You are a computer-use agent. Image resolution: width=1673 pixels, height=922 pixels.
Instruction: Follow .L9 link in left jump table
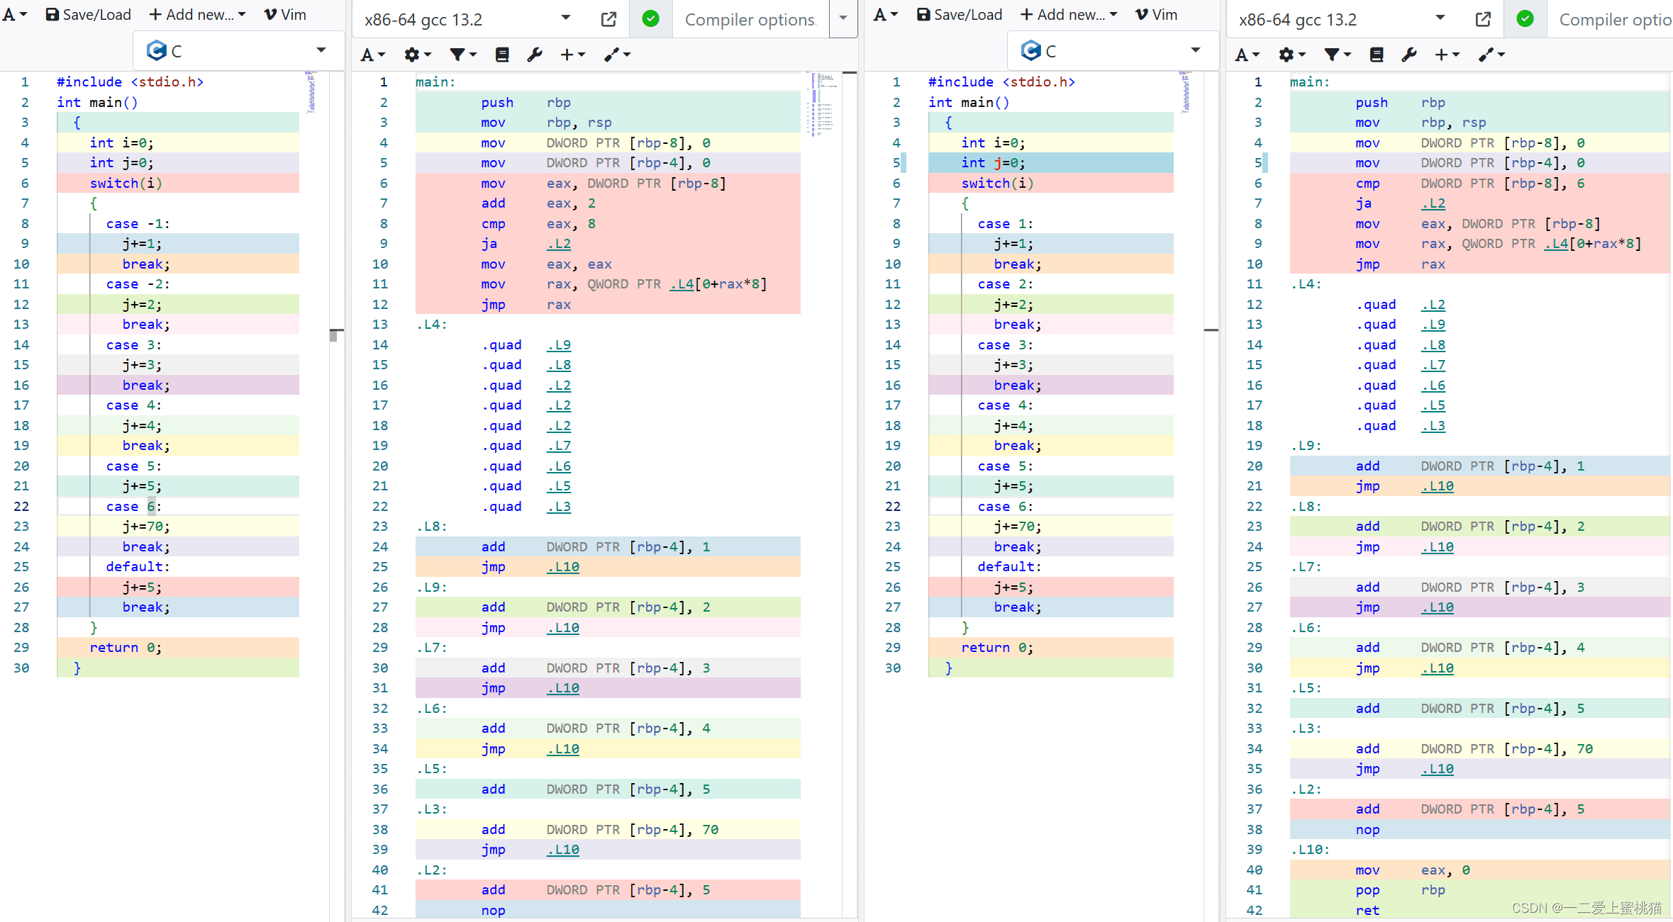(x=559, y=345)
